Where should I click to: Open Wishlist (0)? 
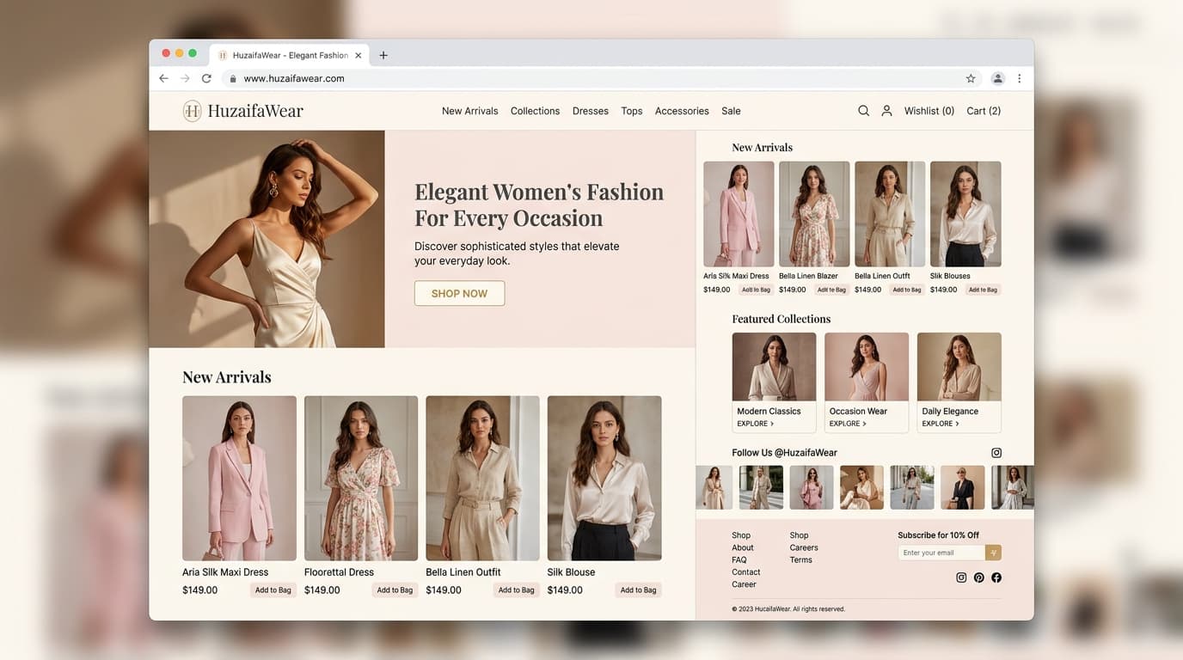[x=929, y=111]
